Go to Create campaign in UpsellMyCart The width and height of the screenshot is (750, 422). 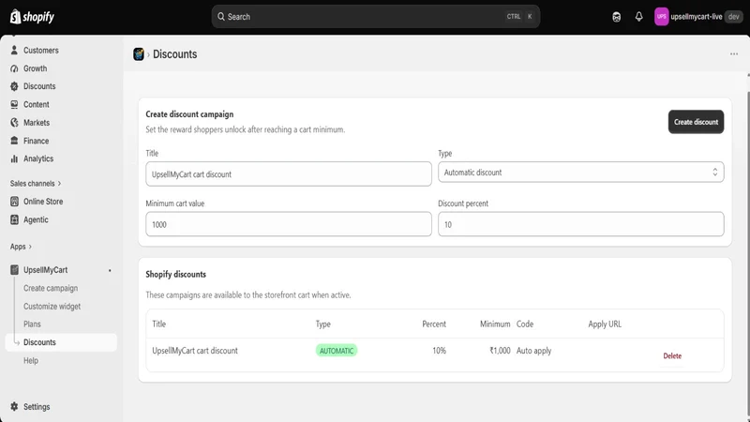click(x=51, y=288)
